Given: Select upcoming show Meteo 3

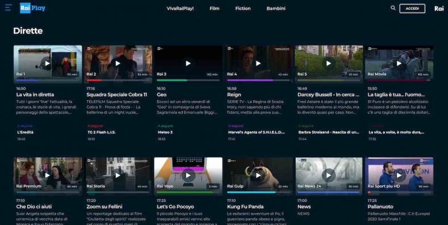Looking at the screenshot, I should (x=165, y=132).
